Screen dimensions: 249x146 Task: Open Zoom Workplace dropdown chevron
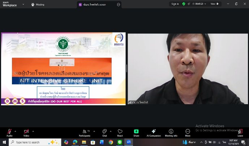[23, 4]
